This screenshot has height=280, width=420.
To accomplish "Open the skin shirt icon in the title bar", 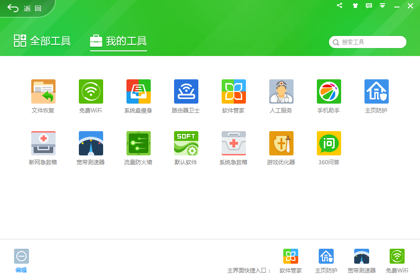I will tap(355, 6).
